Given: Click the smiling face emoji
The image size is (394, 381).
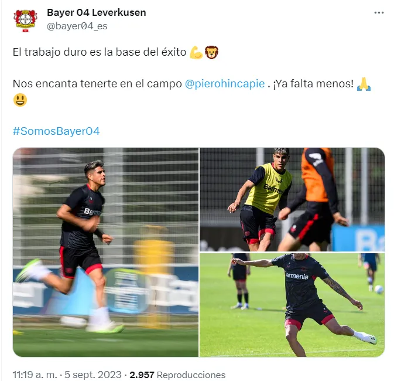Looking at the screenshot, I should (x=20, y=100).
